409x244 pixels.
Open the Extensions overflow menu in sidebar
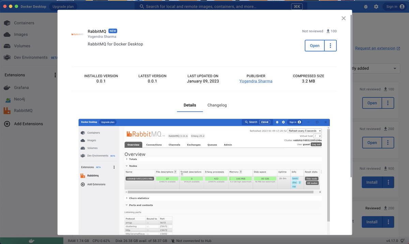[55, 75]
